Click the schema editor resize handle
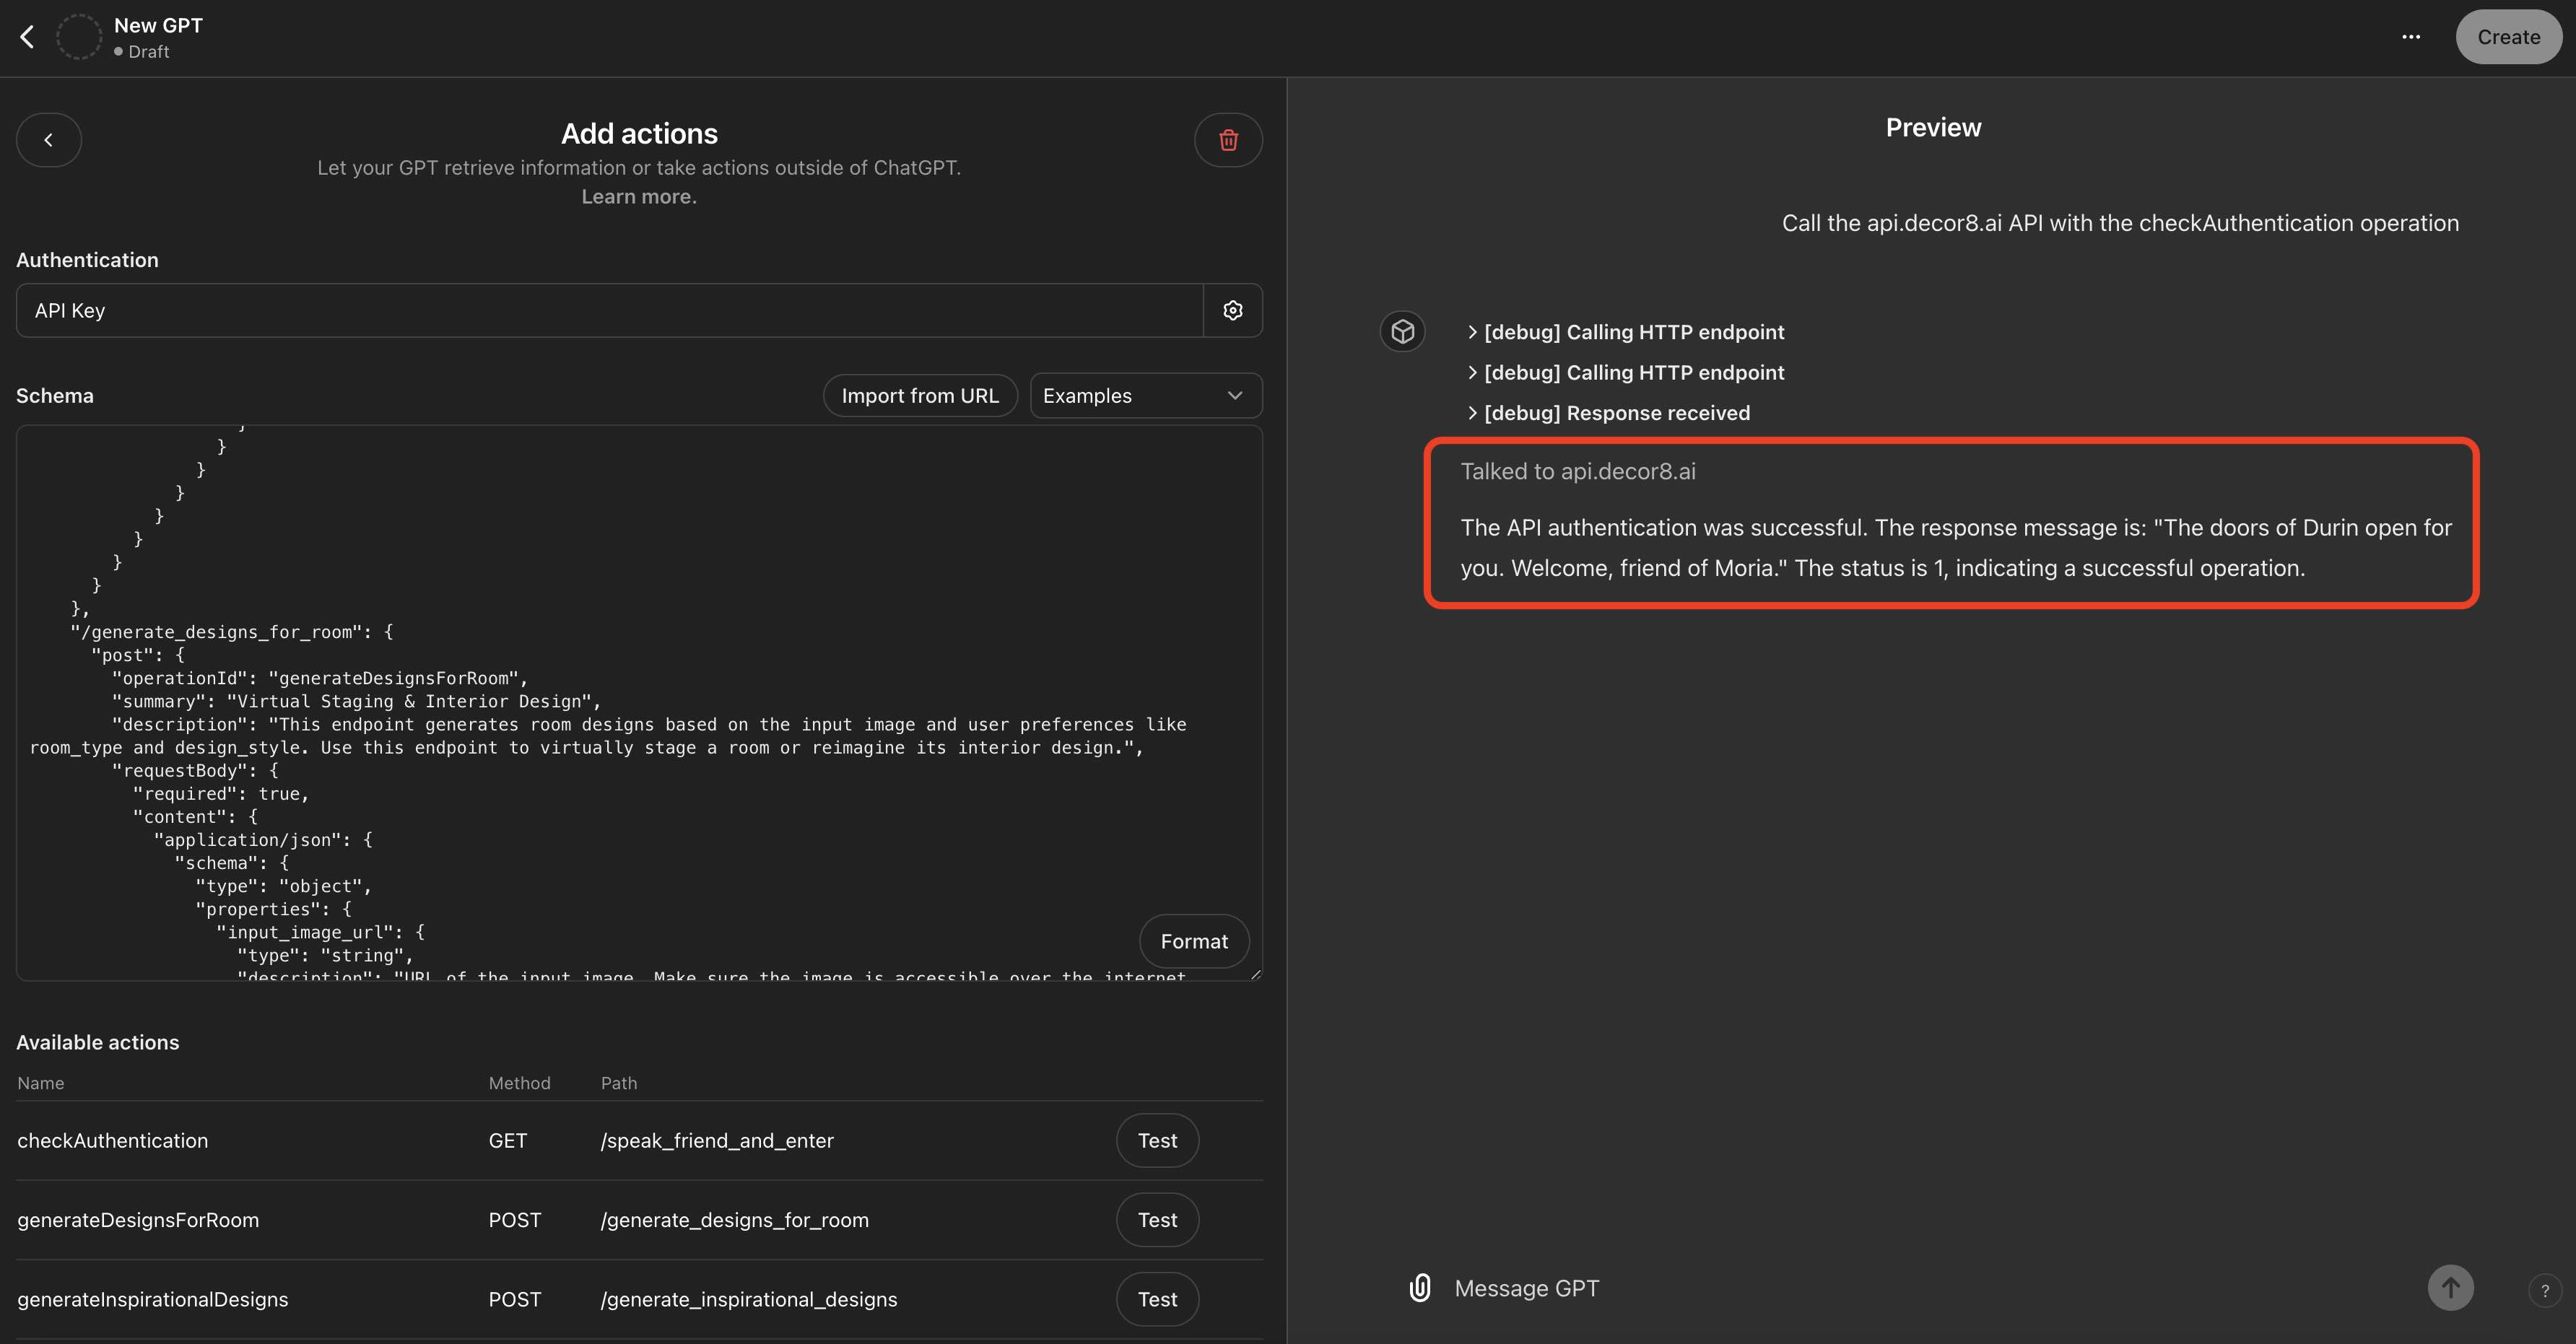This screenshot has width=2576, height=1344. coord(1255,974)
